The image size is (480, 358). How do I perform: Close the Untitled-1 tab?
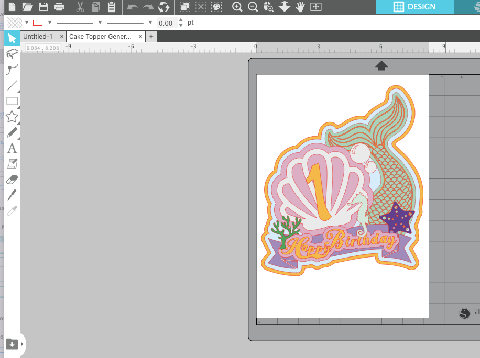pyautogui.click(x=61, y=37)
